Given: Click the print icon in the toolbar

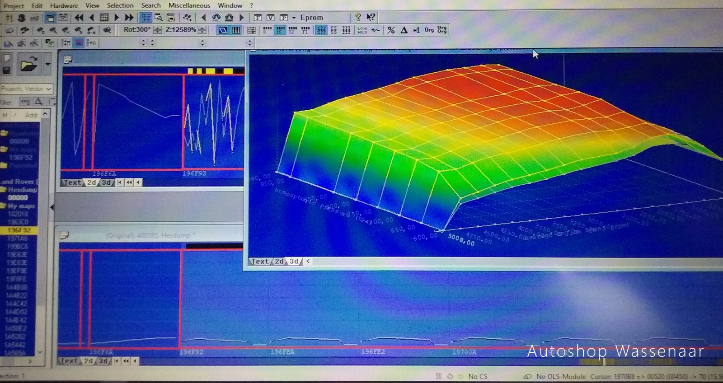Looking at the screenshot, I should 34,18.
